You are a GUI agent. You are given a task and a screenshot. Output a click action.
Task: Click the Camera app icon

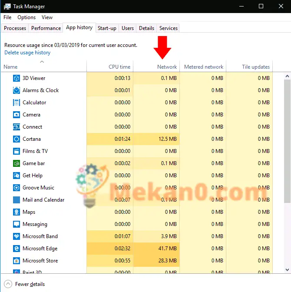pos(17,115)
